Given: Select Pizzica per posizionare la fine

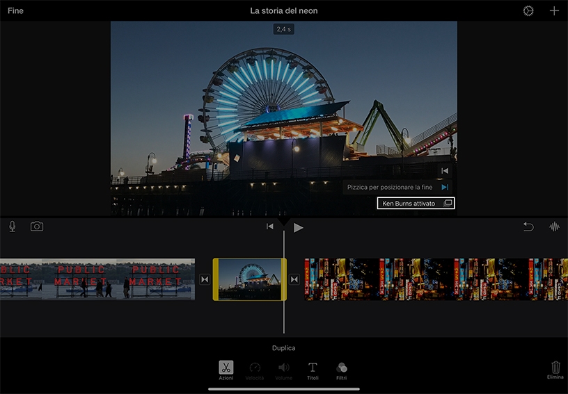Looking at the screenshot, I should click(397, 187).
